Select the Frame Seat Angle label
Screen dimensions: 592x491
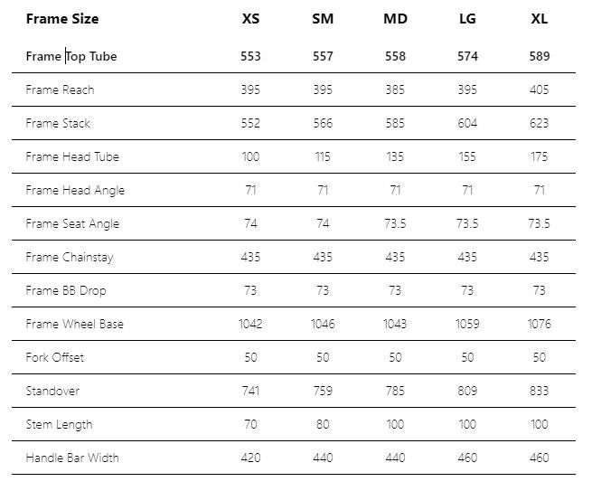72,223
